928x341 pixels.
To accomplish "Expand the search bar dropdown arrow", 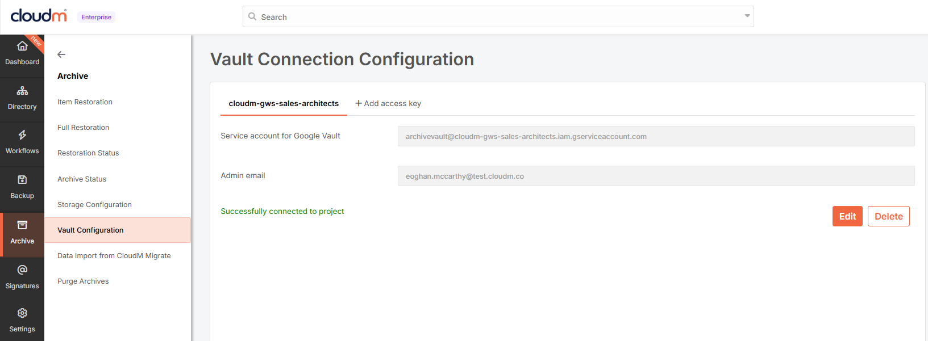I will pos(747,16).
